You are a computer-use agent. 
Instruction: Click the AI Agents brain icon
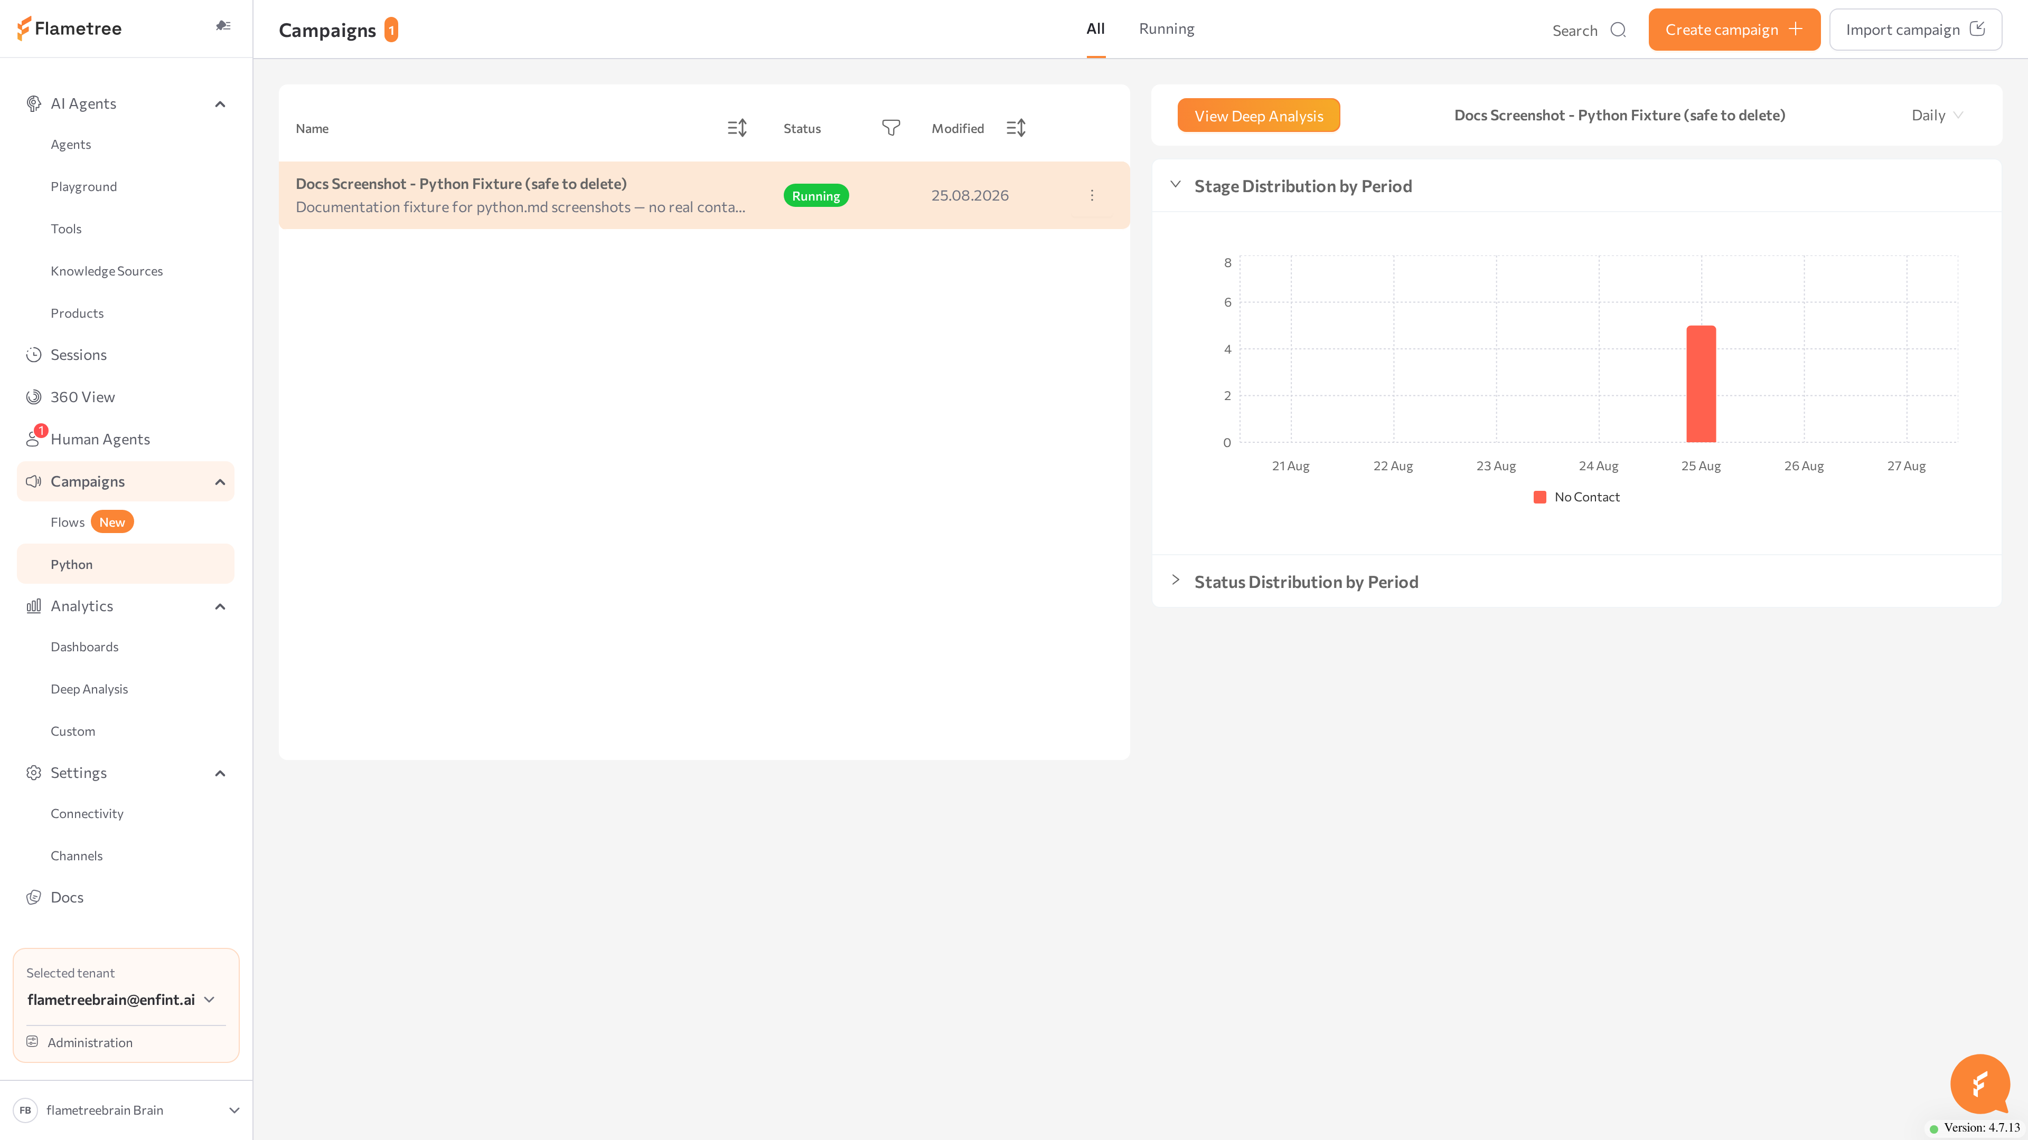click(33, 104)
